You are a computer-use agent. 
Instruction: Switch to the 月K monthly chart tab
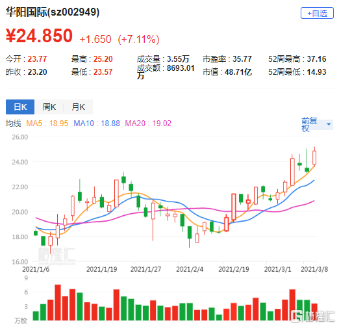tap(78, 107)
